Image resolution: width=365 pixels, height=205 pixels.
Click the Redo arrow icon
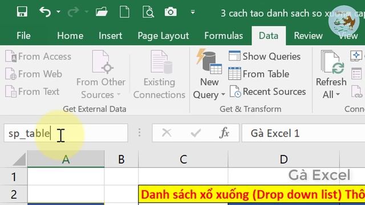tap(73, 11)
